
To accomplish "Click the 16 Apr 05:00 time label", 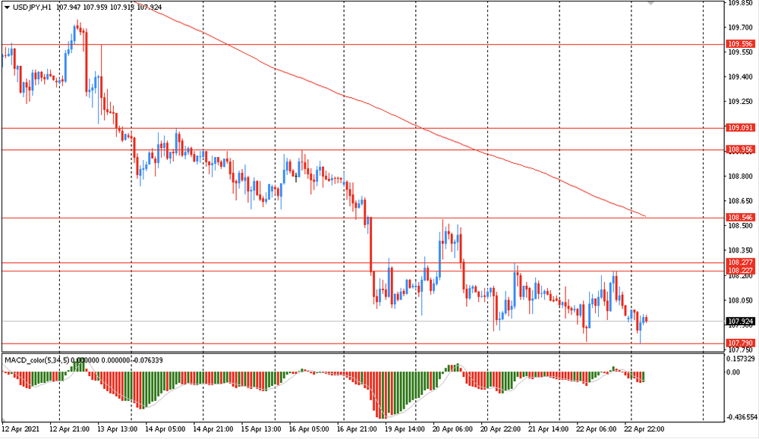I will [309, 429].
